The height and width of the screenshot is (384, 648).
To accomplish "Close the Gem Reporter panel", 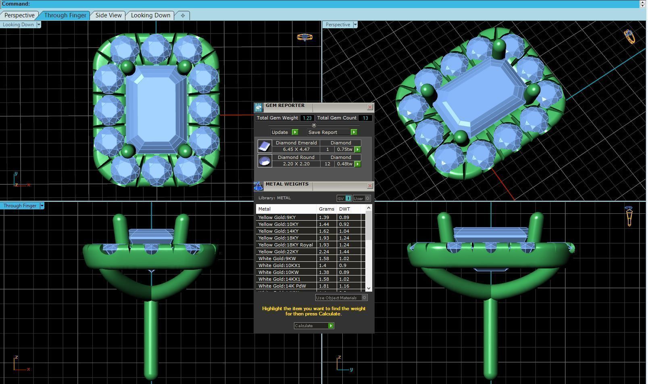I will [370, 107].
